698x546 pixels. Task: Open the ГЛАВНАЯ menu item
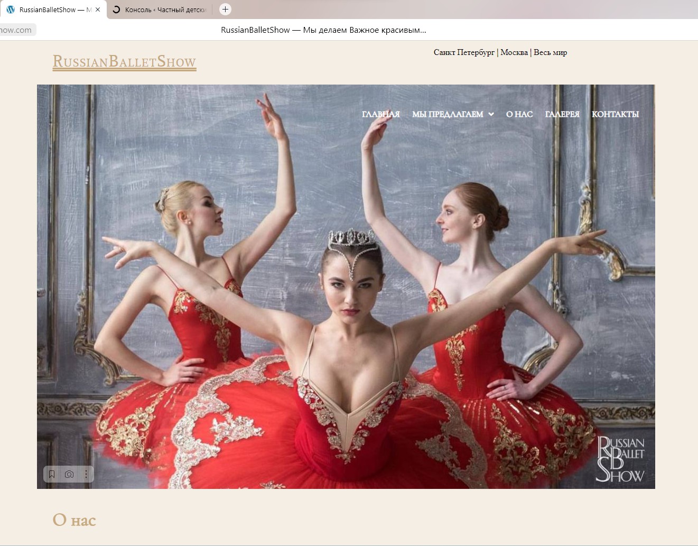point(380,114)
